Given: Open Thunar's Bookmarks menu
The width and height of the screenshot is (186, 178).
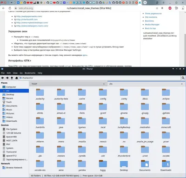Looking at the screenshot, I should 30,73.
